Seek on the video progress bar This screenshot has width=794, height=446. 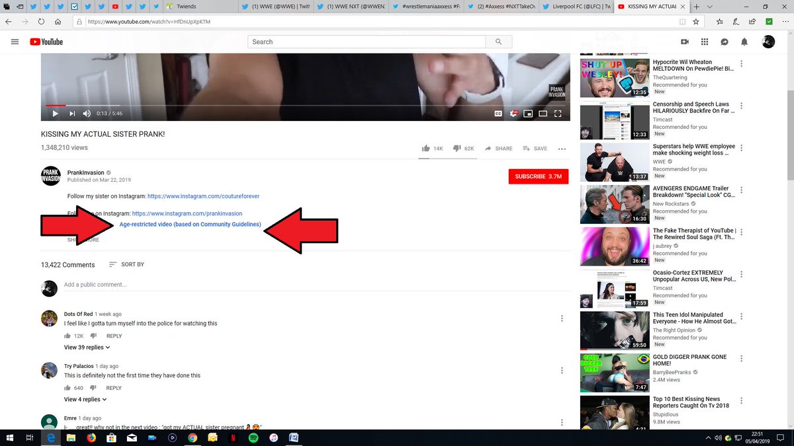pos(305,105)
